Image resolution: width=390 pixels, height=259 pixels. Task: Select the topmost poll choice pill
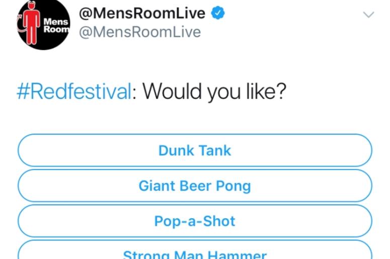click(195, 150)
